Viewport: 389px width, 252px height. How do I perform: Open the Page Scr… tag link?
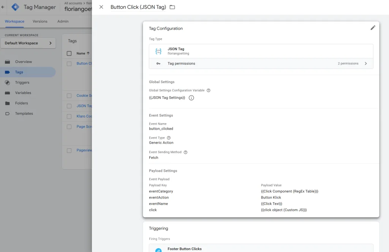(x=84, y=127)
